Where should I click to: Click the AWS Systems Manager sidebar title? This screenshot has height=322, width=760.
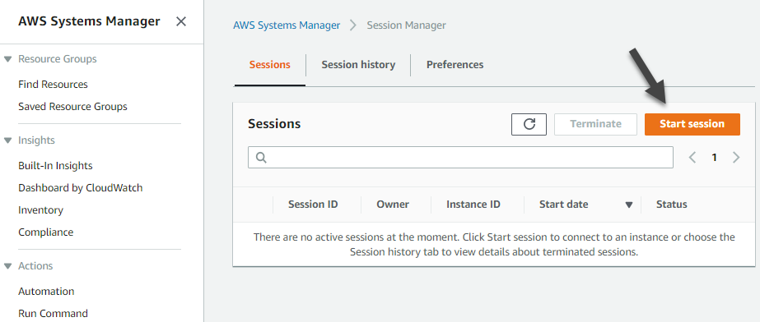pos(89,21)
